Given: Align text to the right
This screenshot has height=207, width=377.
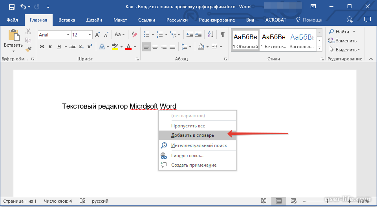Looking at the screenshot, I should [x=164, y=47].
